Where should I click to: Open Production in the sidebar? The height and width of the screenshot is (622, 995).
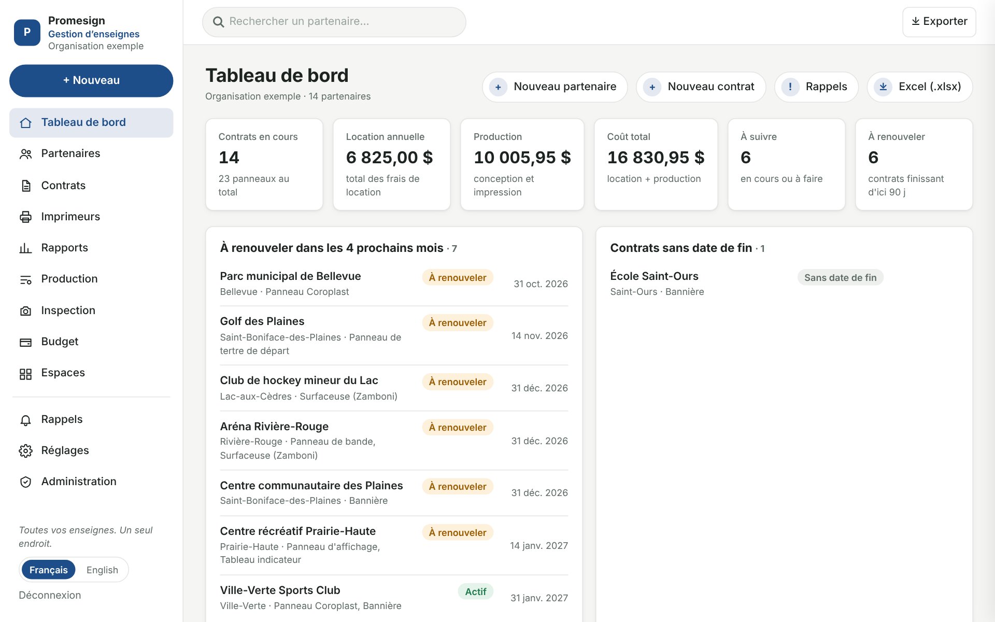pos(91,279)
